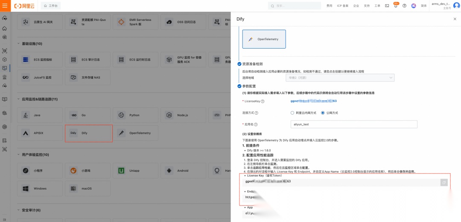The image size is (461, 222).
Task: Open the Uniapp card
Action: pyautogui.click(x=135, y=170)
